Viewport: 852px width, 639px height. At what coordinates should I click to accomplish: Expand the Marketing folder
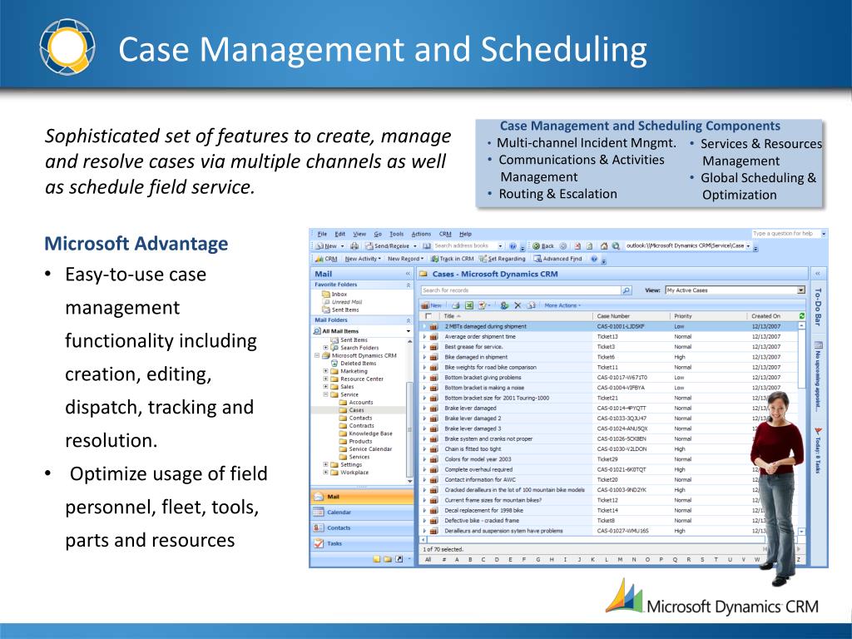pyautogui.click(x=325, y=371)
